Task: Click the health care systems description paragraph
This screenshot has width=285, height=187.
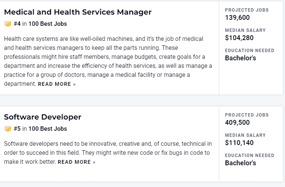Action: (108, 61)
